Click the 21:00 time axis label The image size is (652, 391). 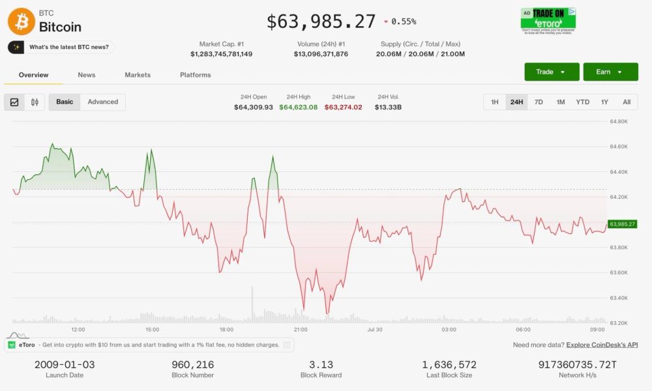pyautogui.click(x=301, y=330)
